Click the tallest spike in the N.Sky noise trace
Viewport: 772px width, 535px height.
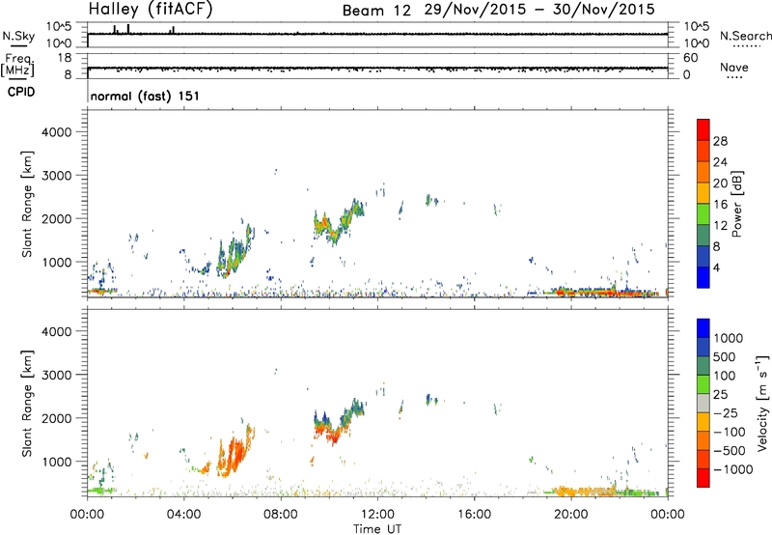(128, 29)
